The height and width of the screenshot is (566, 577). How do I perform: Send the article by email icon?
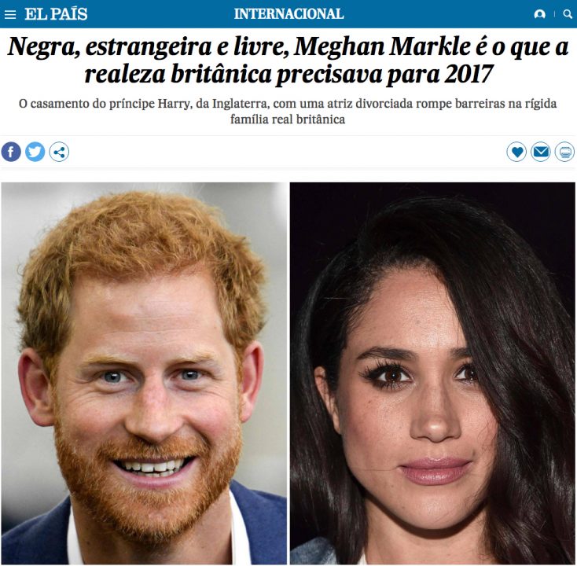pos(541,152)
